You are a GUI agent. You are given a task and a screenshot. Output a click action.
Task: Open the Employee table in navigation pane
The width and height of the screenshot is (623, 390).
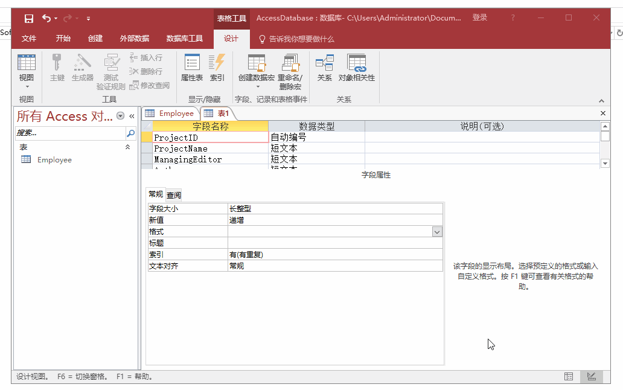pos(54,160)
